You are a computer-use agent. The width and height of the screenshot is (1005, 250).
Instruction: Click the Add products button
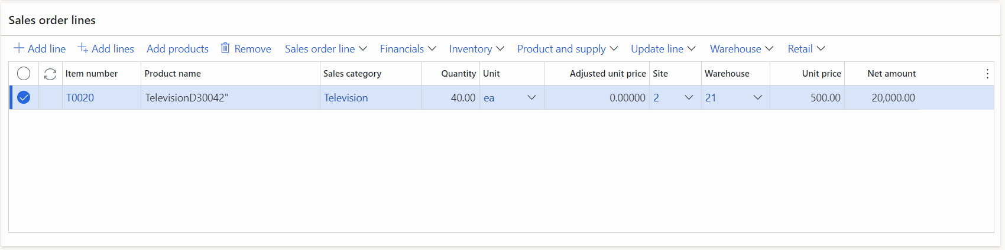click(177, 49)
